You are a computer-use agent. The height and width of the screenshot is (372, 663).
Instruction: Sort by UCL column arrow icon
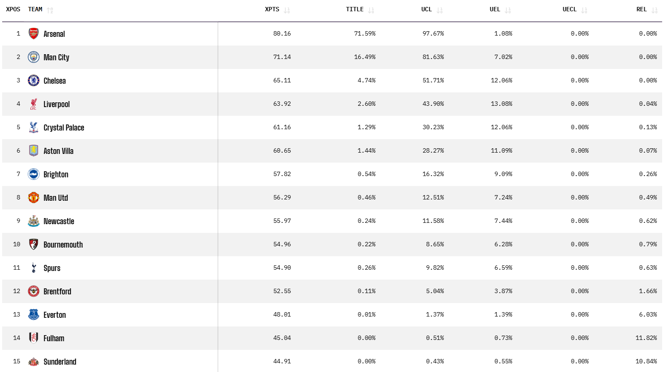point(440,10)
